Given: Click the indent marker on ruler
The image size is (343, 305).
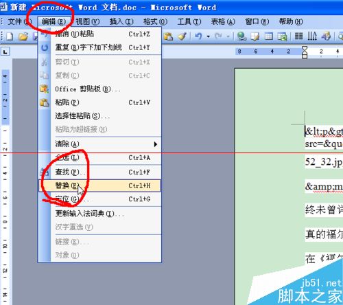Looking at the screenshot, I should [x=305, y=52].
